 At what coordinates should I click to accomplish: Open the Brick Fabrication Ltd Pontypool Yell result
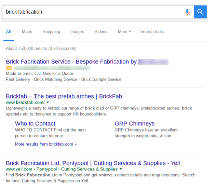(x=93, y=163)
